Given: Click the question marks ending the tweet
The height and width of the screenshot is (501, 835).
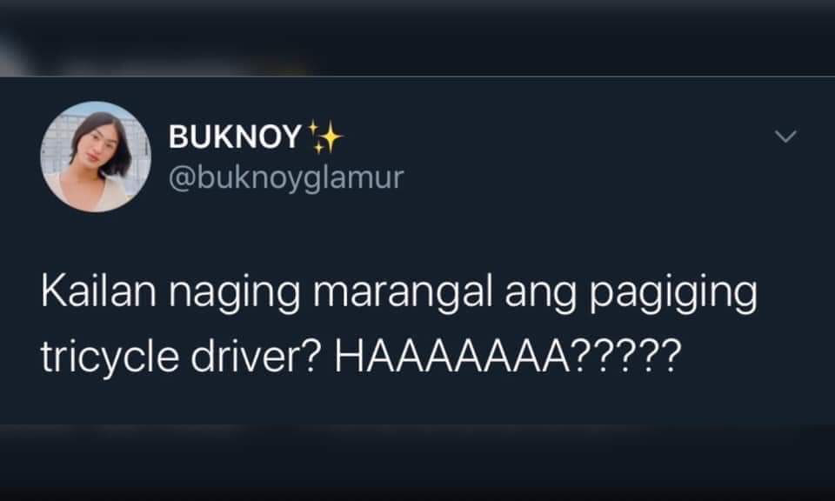Looking at the screenshot, I should (x=627, y=356).
